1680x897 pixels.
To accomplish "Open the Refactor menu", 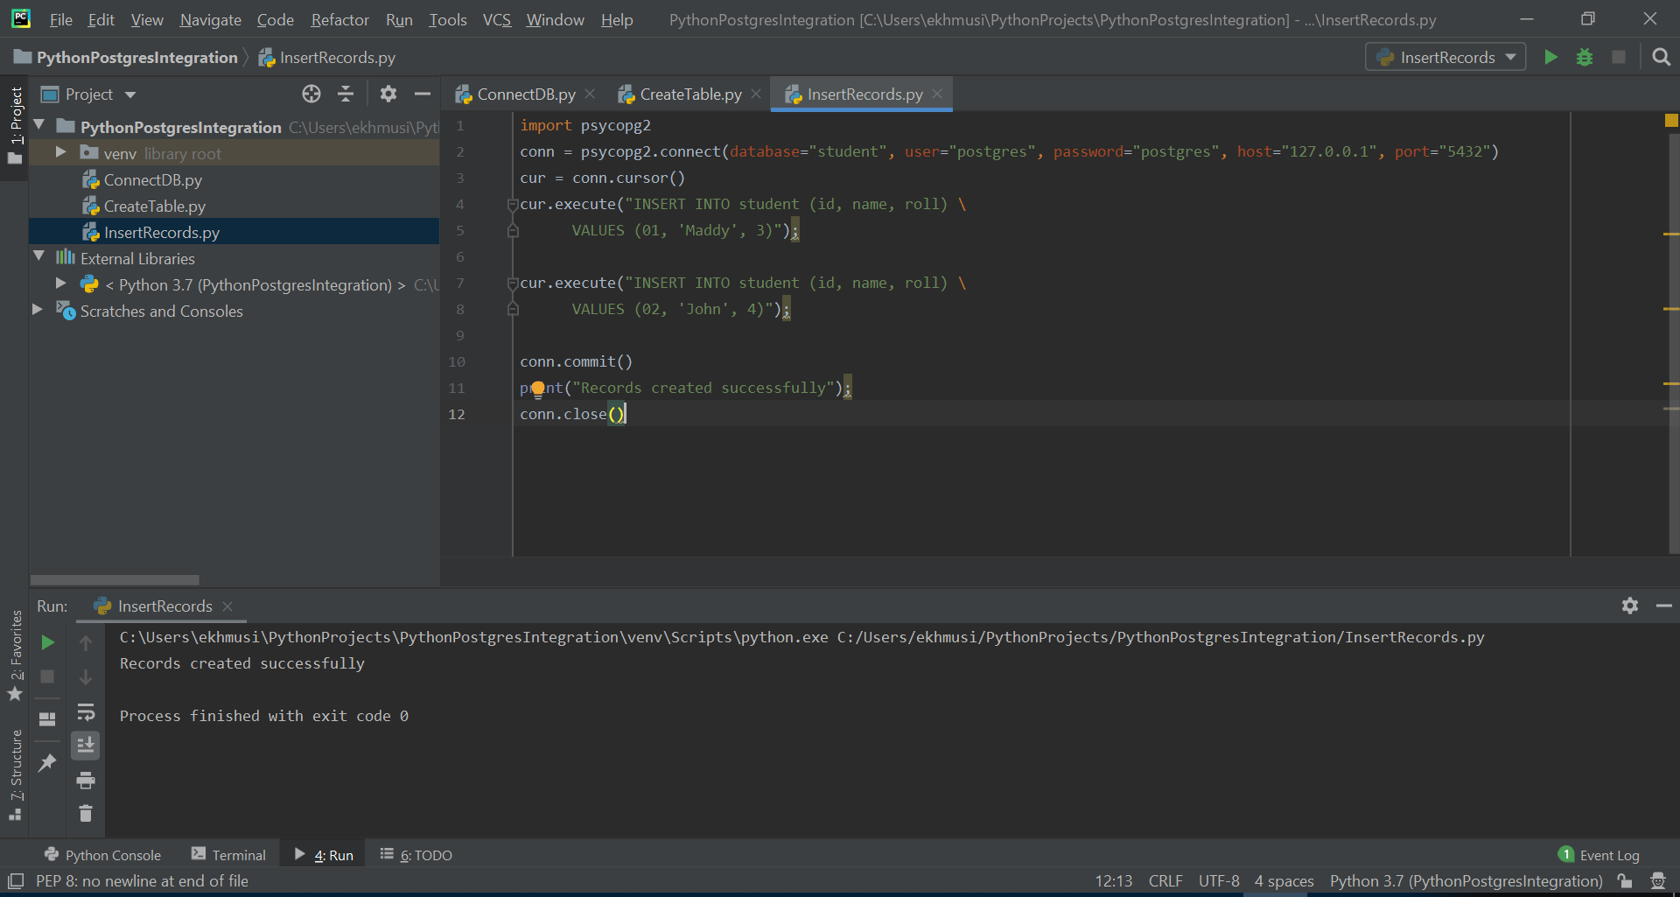I will pos(339,19).
